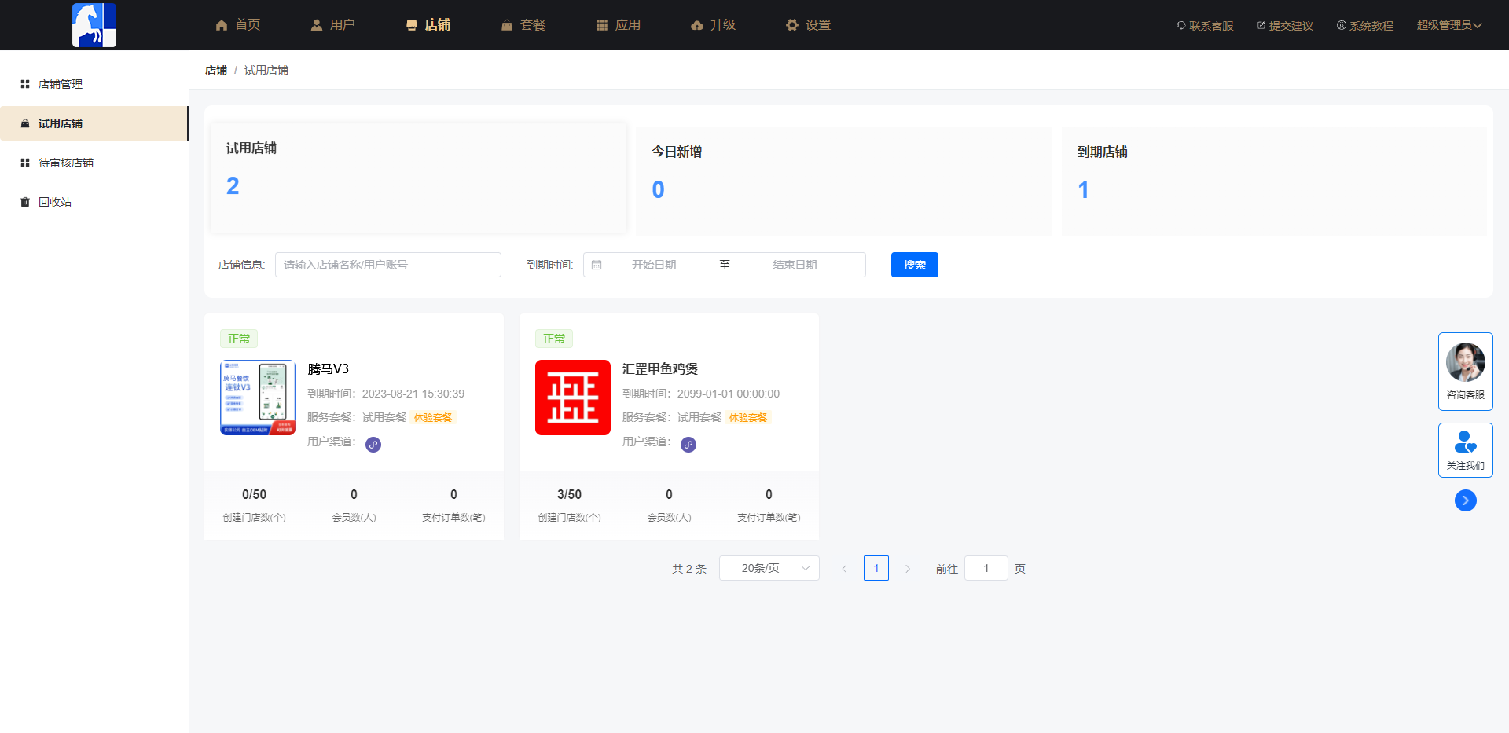Open 店铺管理 in the sidebar
The height and width of the screenshot is (733, 1509).
pyautogui.click(x=94, y=84)
